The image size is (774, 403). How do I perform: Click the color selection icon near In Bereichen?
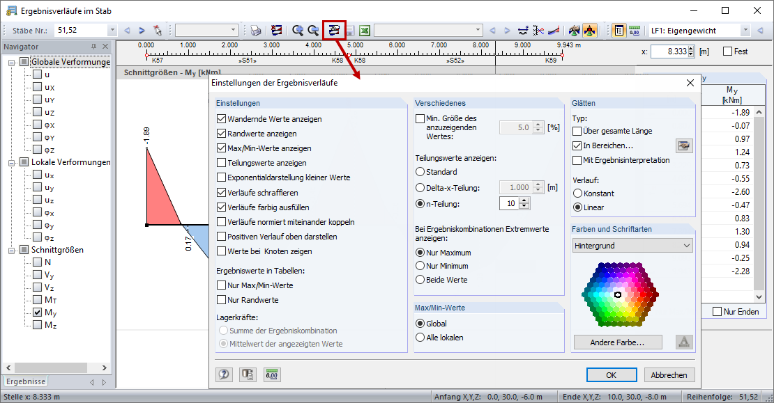click(x=684, y=145)
